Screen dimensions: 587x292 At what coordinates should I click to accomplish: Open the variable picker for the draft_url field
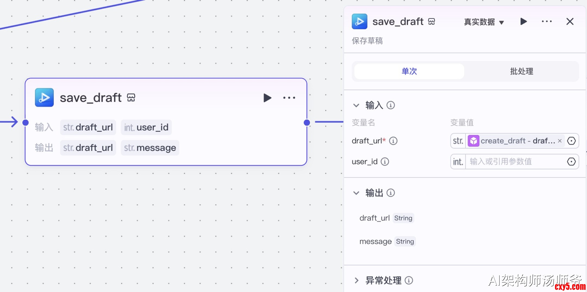tap(571, 141)
